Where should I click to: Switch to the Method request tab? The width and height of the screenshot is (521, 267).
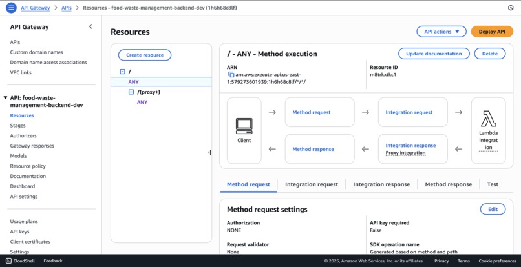pyautogui.click(x=248, y=184)
